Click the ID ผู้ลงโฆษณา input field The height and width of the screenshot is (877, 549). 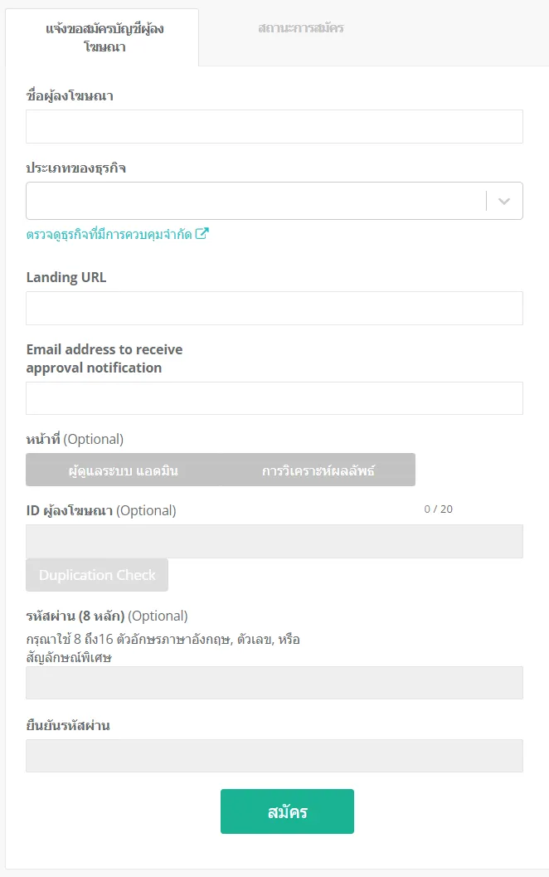pyautogui.click(x=274, y=542)
